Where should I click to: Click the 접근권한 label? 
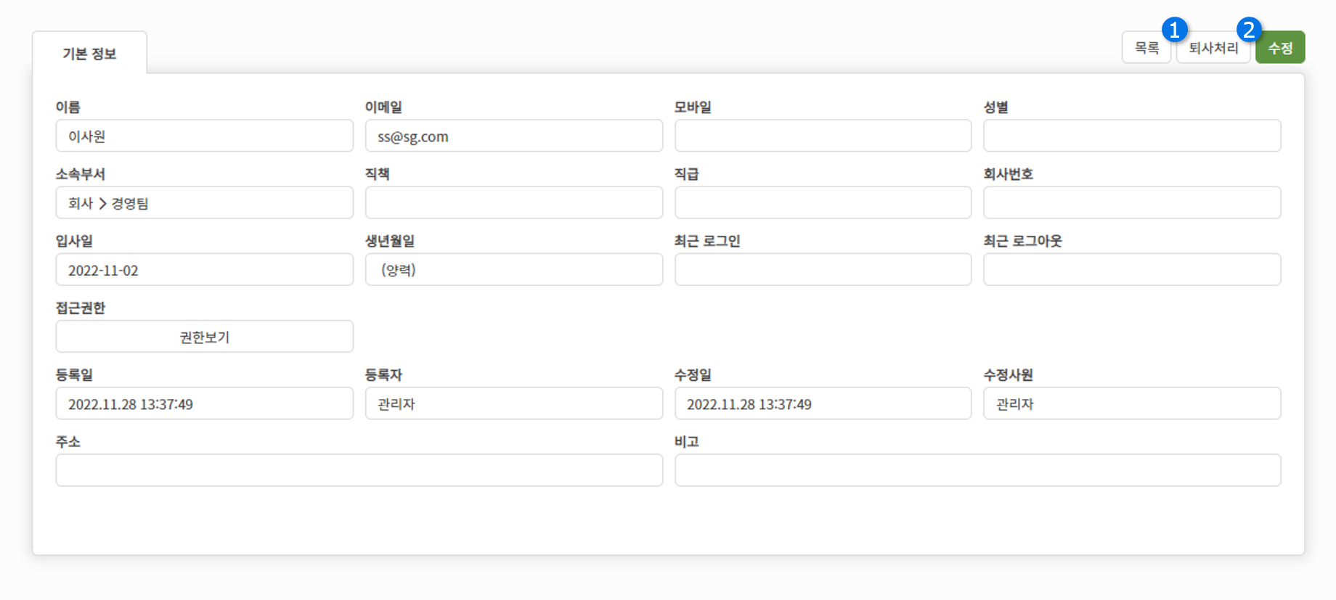pyautogui.click(x=81, y=308)
